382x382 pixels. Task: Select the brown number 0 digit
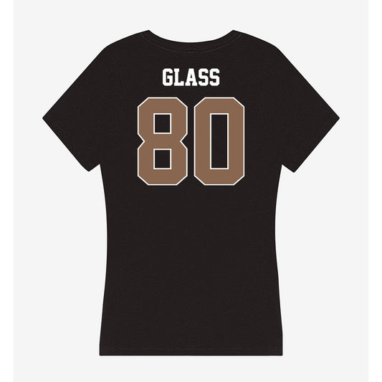click(x=219, y=141)
